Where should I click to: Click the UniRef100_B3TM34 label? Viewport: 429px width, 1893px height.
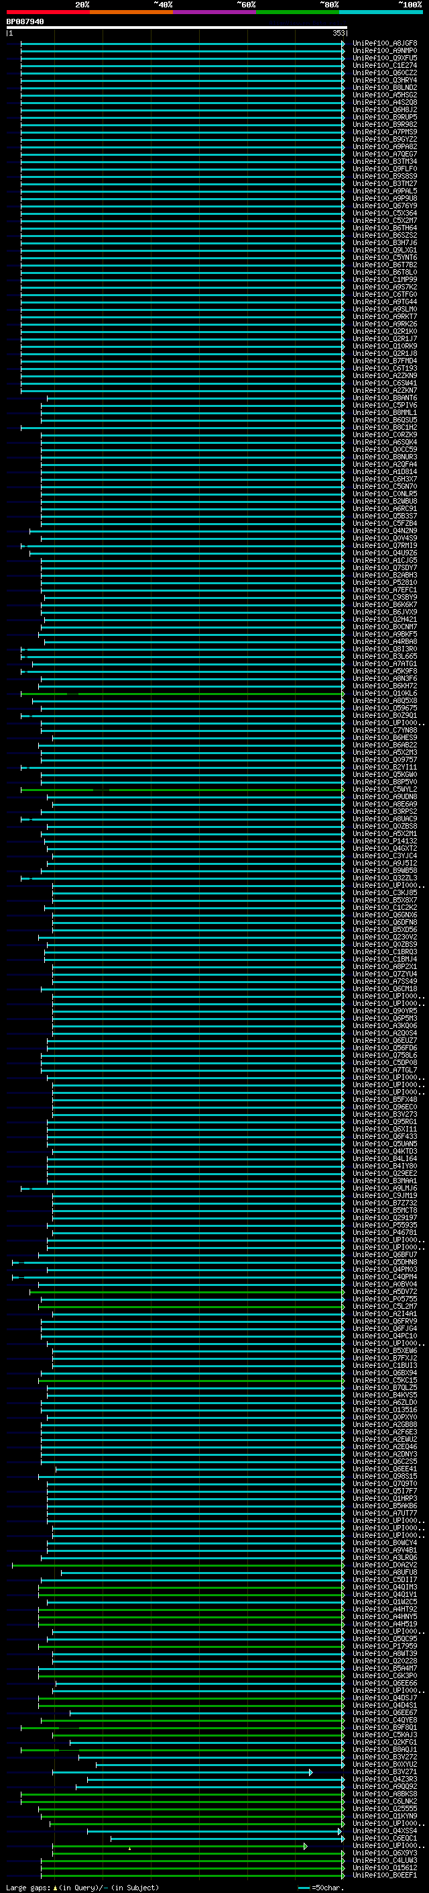coord(385,162)
